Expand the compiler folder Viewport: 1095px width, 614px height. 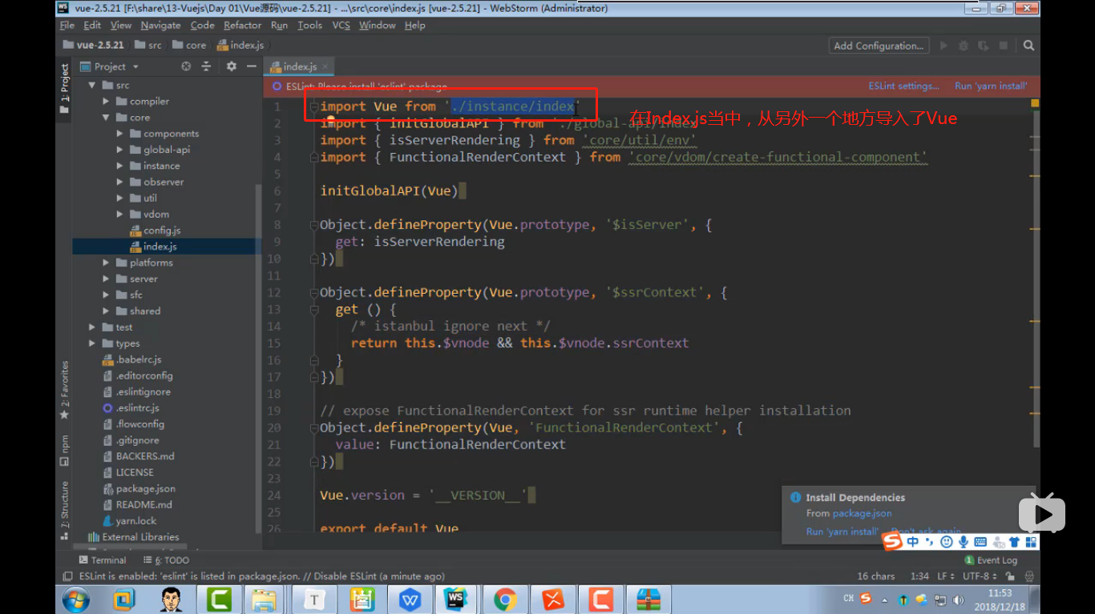[106, 102]
